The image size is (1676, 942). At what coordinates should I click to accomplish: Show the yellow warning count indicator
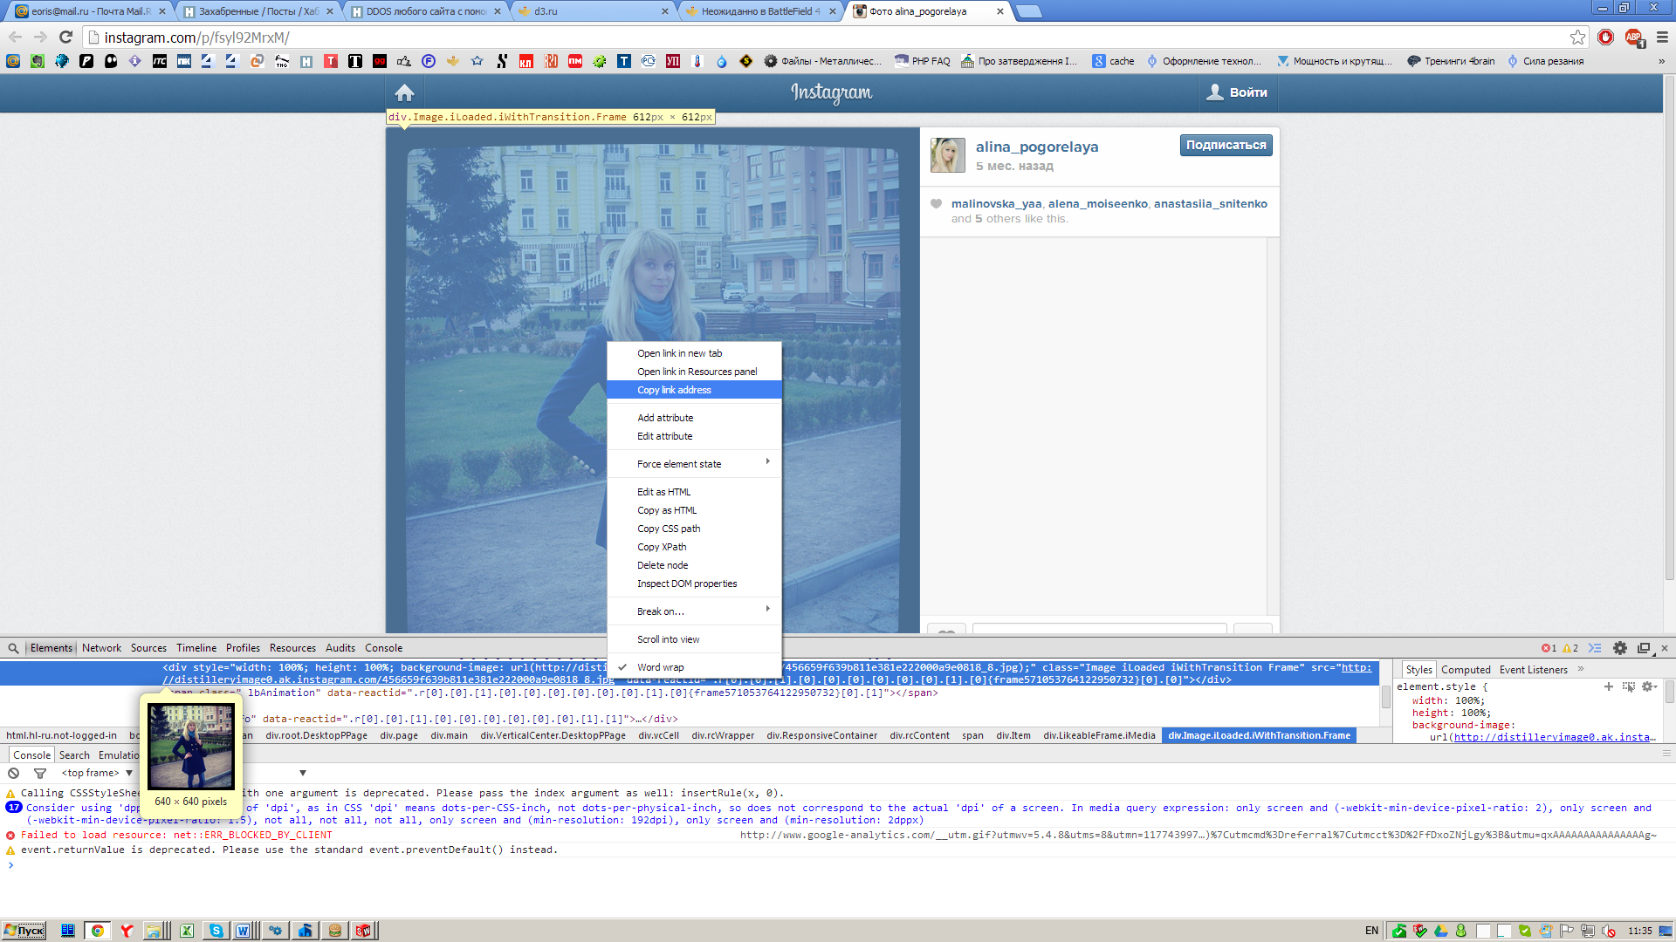tap(1570, 648)
